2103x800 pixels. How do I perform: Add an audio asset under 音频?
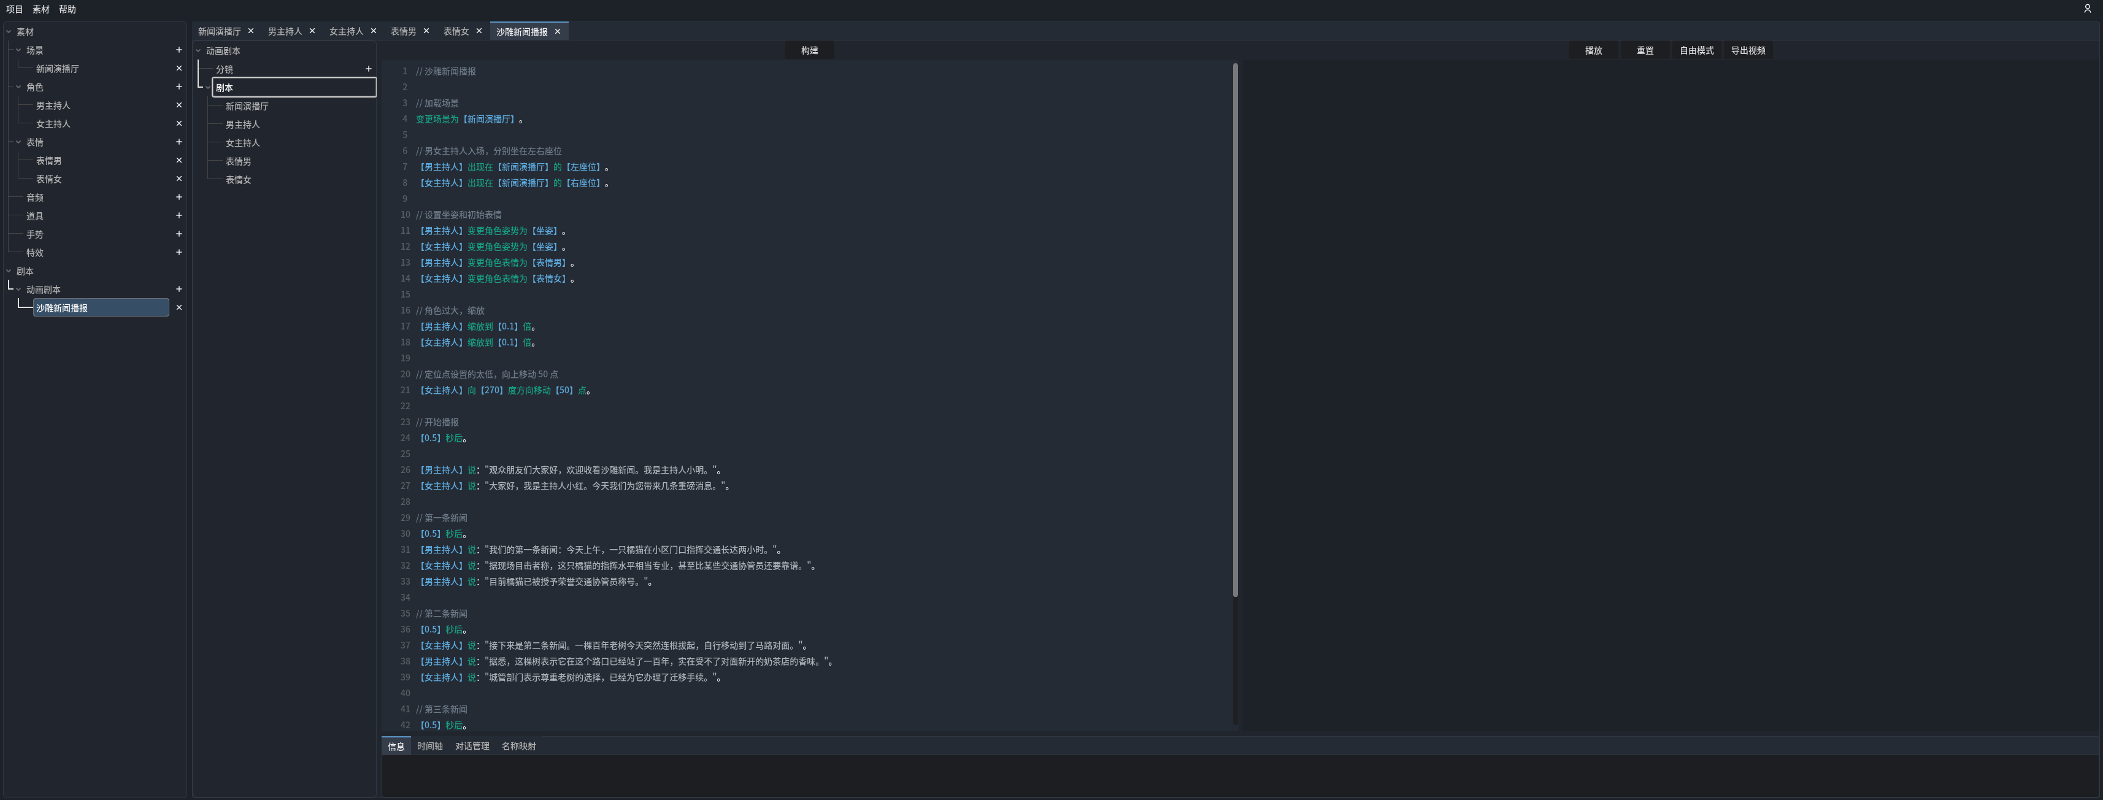click(x=179, y=197)
